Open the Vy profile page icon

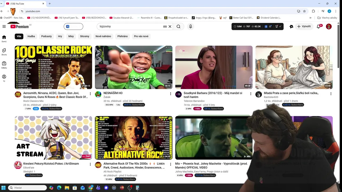(4, 78)
